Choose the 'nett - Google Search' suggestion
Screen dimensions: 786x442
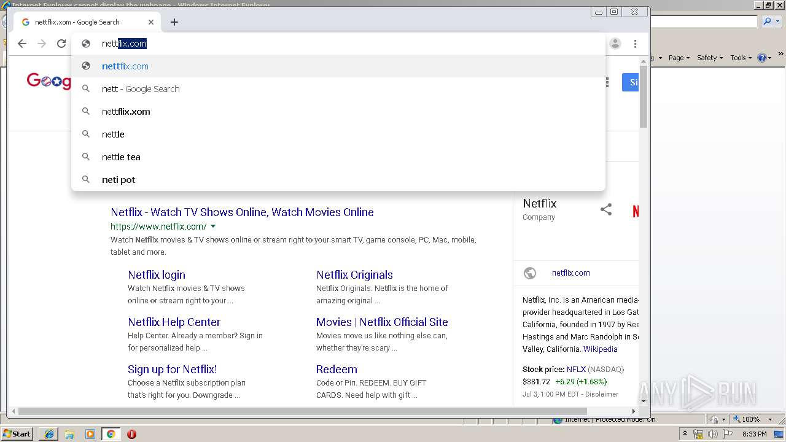tap(338, 89)
